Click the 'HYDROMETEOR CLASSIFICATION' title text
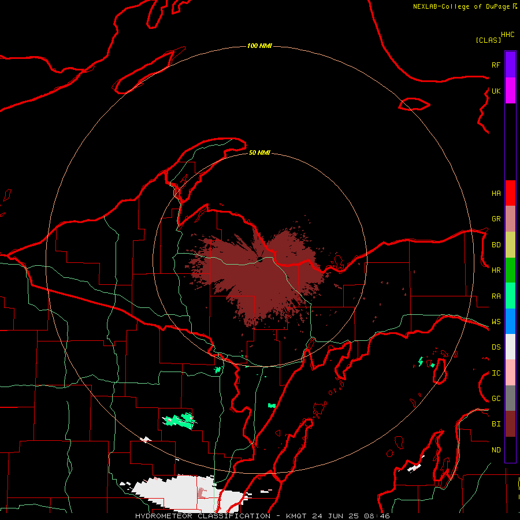The image size is (520, 520). point(203,516)
